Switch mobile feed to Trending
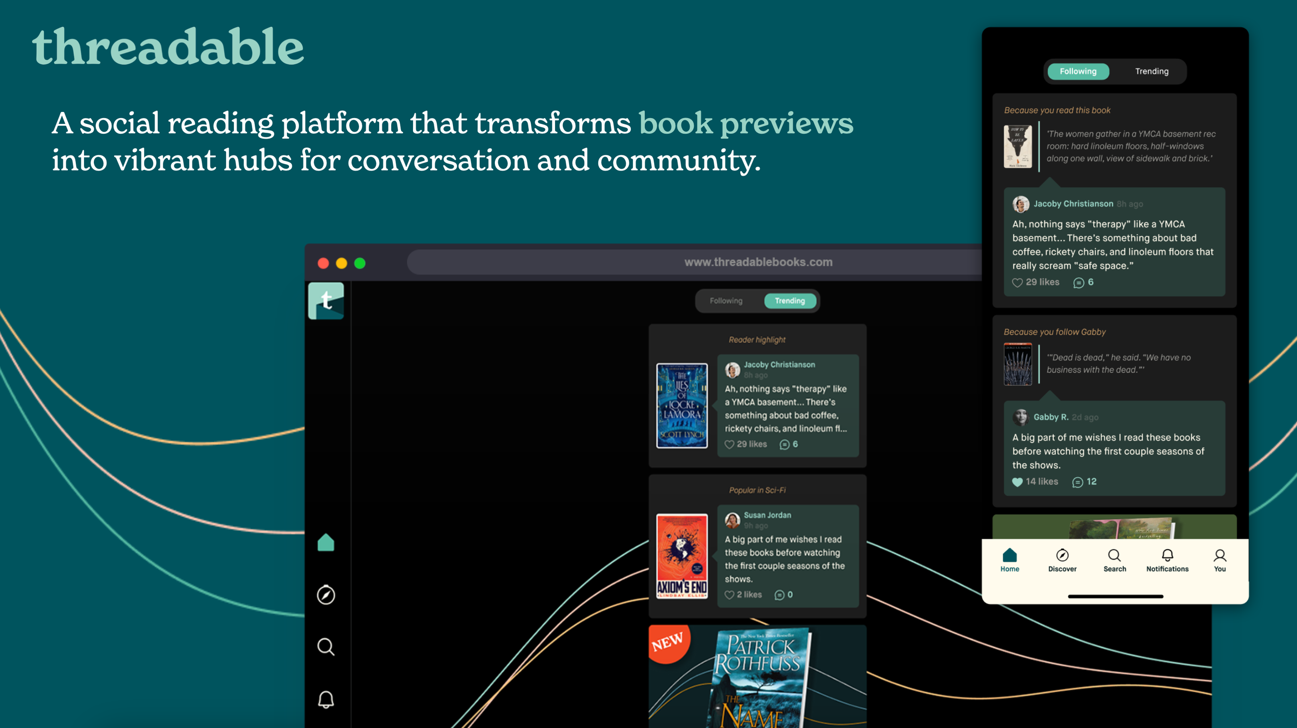1297x728 pixels. tap(1151, 72)
